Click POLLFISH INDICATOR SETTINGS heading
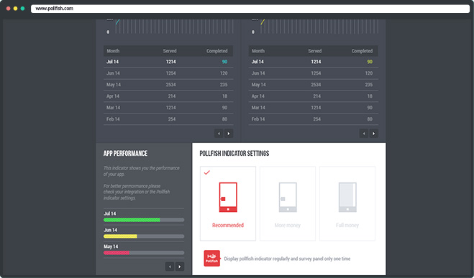The width and height of the screenshot is (474, 278). click(x=234, y=153)
